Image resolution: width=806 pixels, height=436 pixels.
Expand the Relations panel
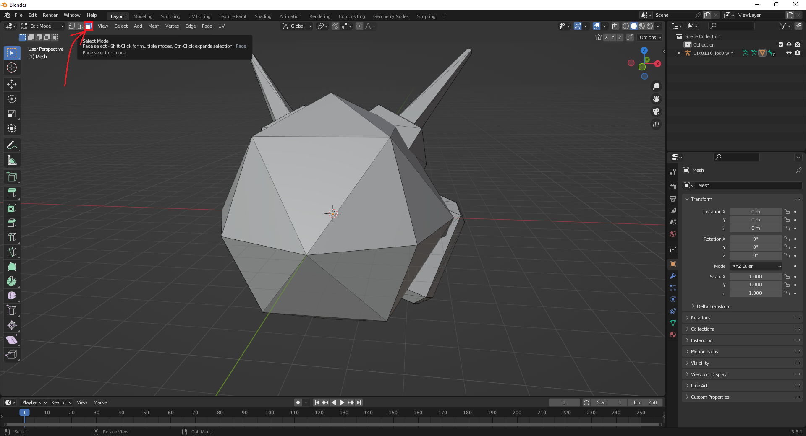point(701,318)
